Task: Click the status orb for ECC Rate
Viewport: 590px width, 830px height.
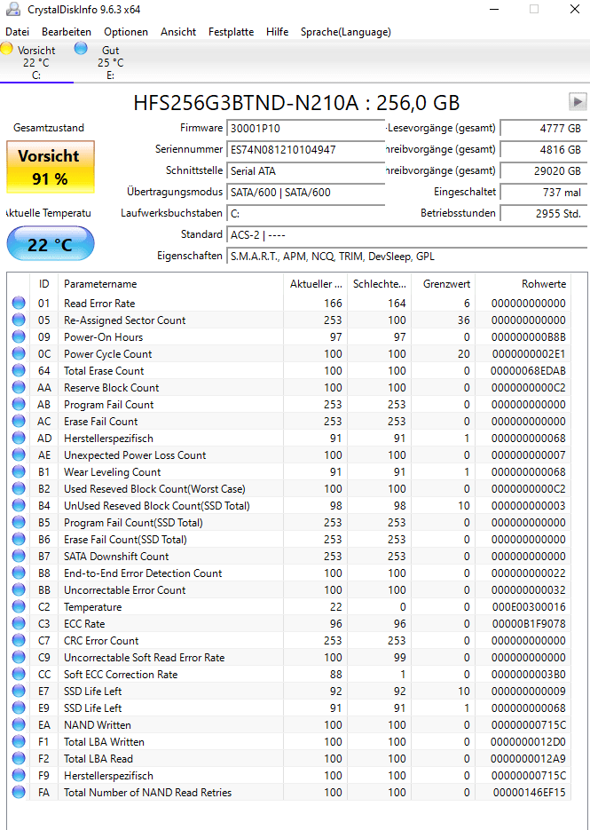Action: point(19,624)
